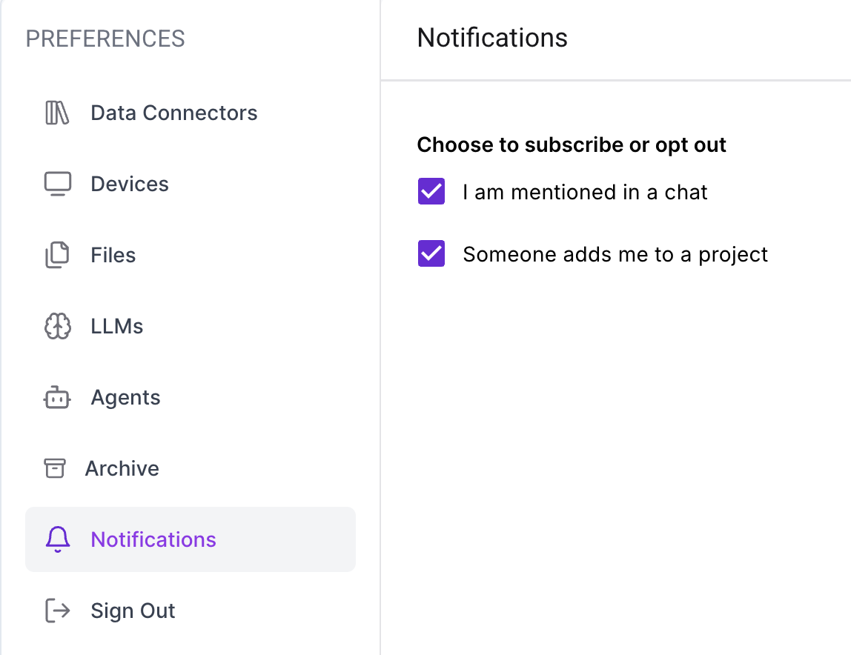The height and width of the screenshot is (655, 851).
Task: Open LLMs settings via its label
Action: (x=117, y=326)
